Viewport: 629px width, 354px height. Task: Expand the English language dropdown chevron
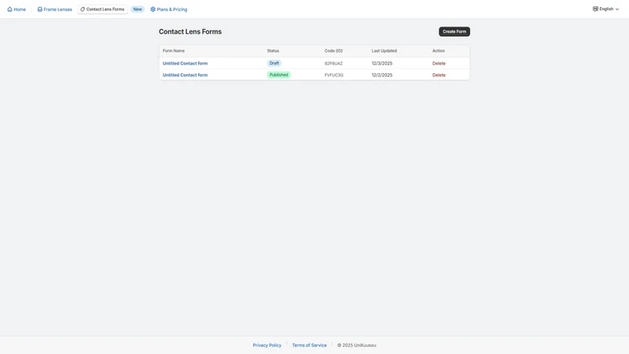pos(617,9)
